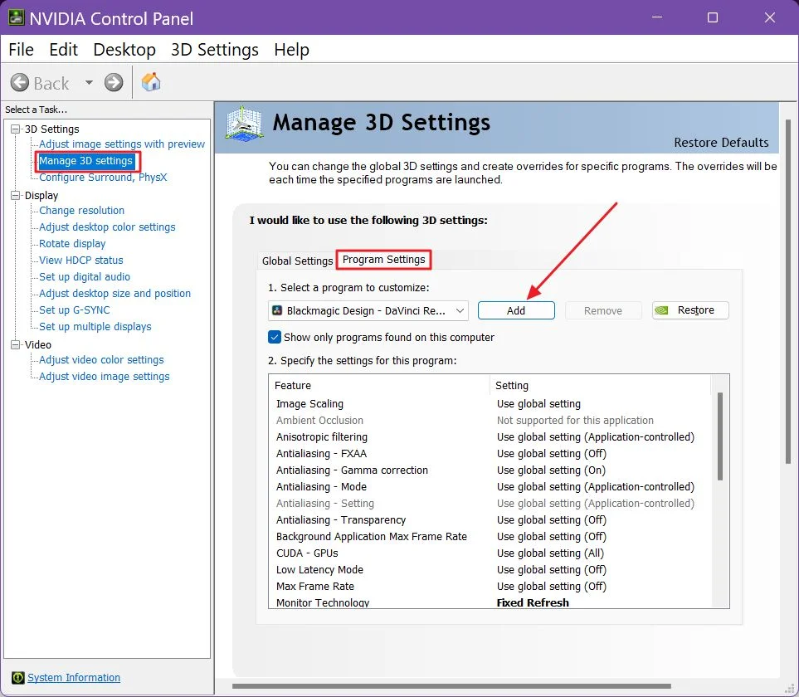Image resolution: width=799 pixels, height=697 pixels.
Task: Select Adjust desktop color settings
Action: pyautogui.click(x=107, y=227)
